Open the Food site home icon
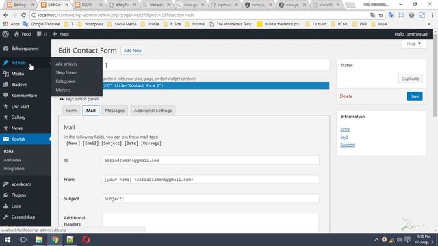The image size is (438, 246). pyautogui.click(x=16, y=34)
